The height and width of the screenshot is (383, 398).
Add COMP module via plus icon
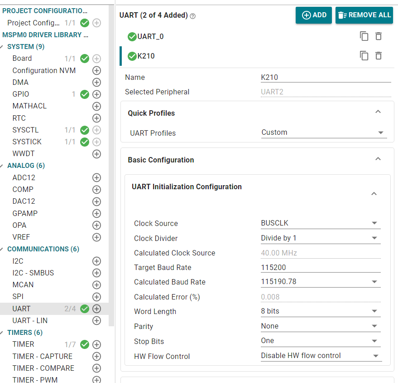(x=96, y=190)
